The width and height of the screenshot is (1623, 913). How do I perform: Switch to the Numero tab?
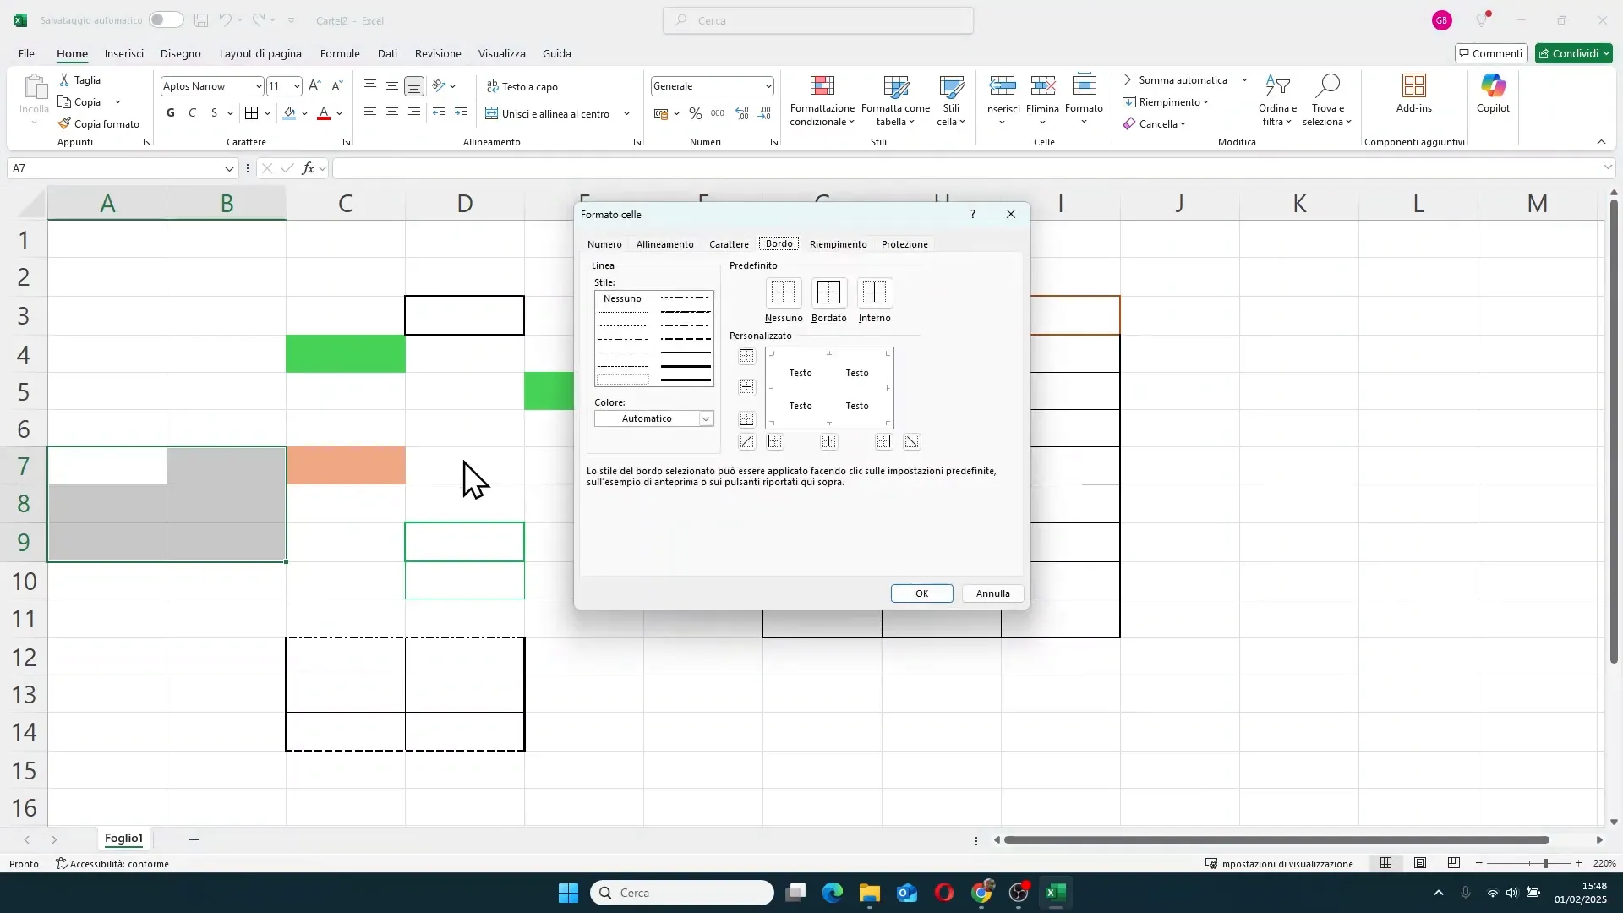pos(604,244)
